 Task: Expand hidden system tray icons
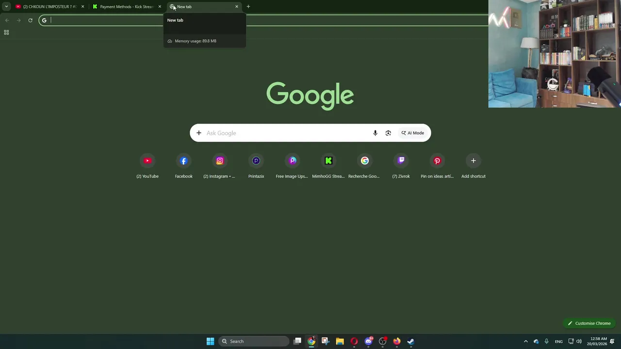click(525, 341)
